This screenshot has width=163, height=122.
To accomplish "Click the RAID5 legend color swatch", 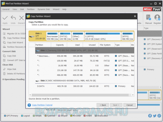I will pyautogui.click(x=84, y=116).
